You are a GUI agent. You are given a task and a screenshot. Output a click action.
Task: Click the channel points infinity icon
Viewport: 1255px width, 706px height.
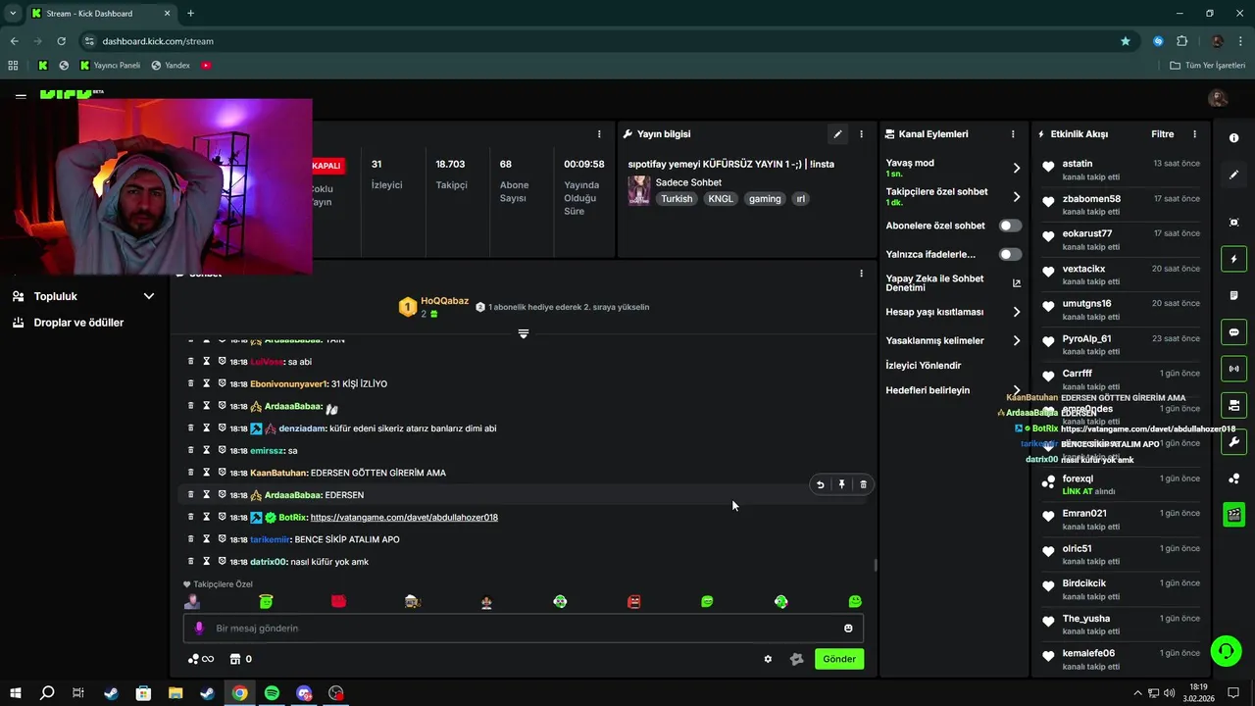tap(201, 659)
